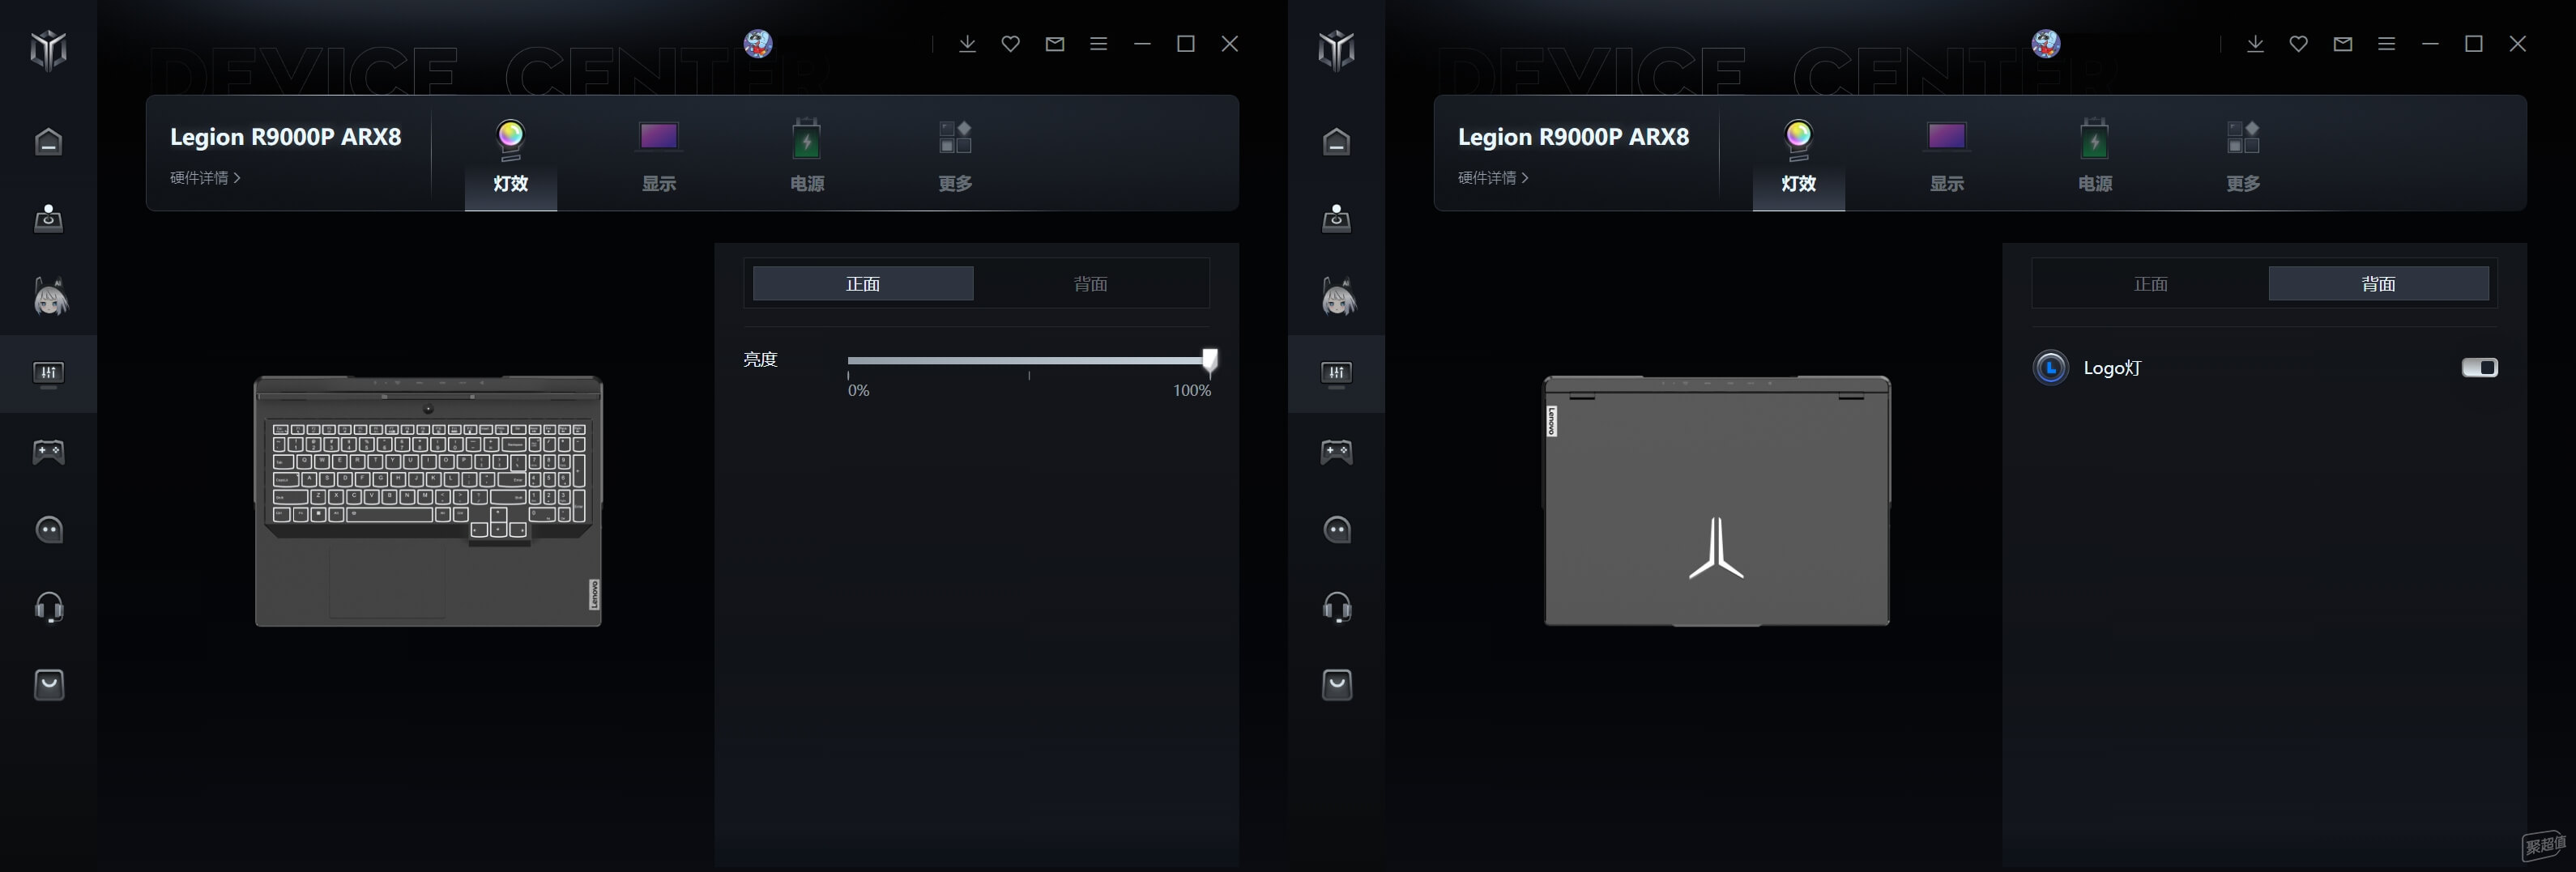Image resolution: width=2576 pixels, height=872 pixels.
Task: Set brightness slider to midpoint tick
Action: [x=1029, y=360]
